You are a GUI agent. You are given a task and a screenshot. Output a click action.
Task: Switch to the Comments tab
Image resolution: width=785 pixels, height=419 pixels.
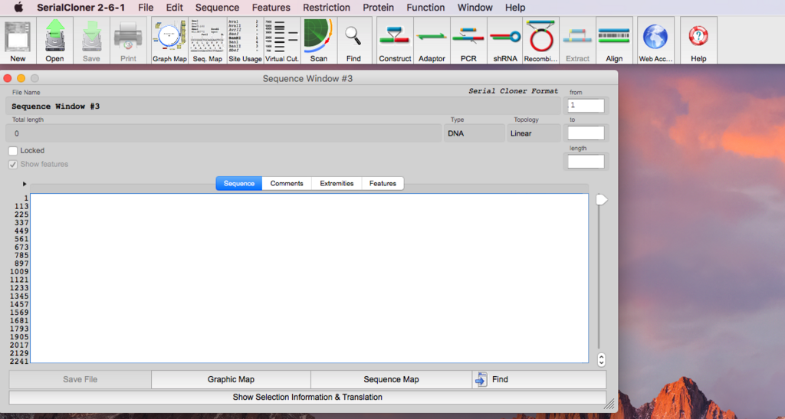[x=287, y=184]
